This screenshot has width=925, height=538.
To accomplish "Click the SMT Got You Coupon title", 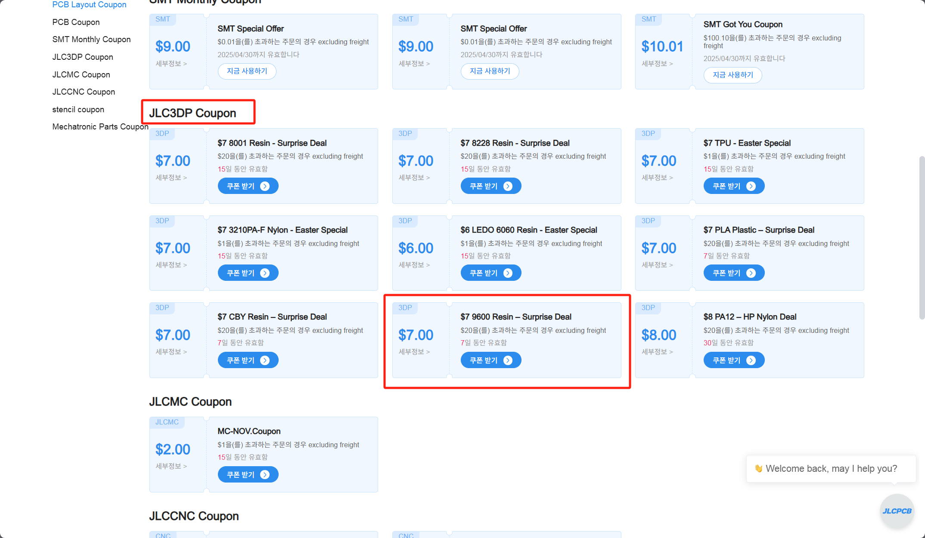I will coord(743,25).
